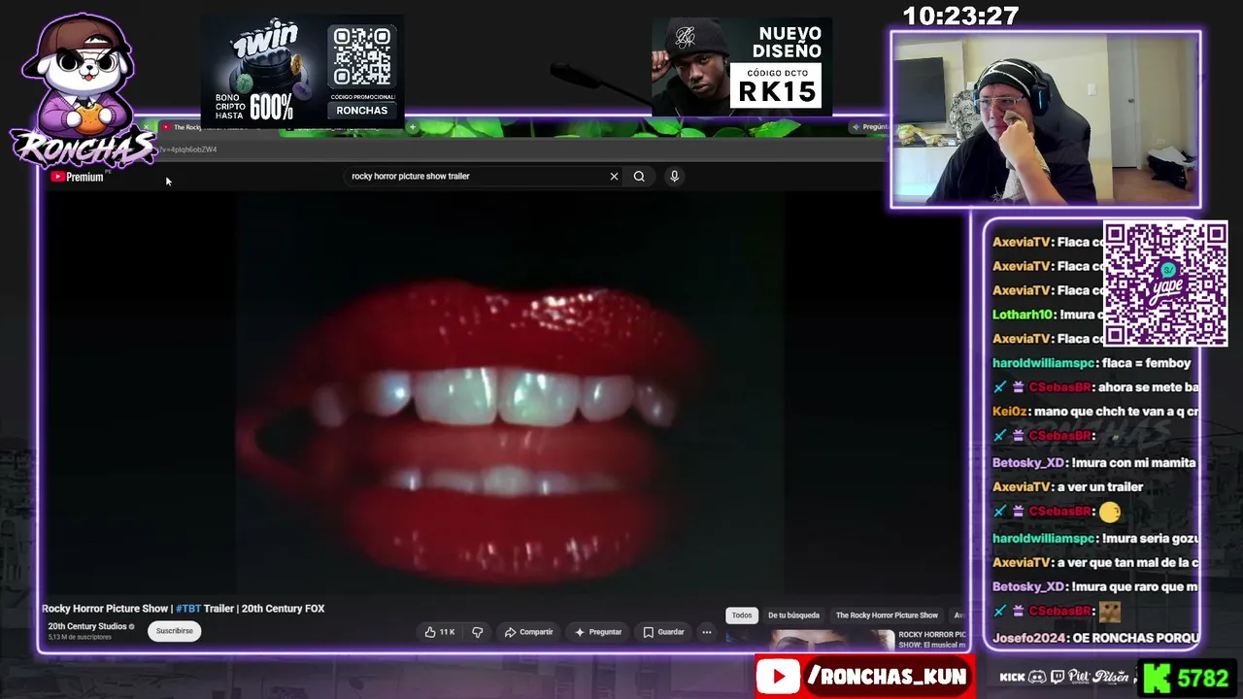Click the Kei0z chat username

point(1008,412)
